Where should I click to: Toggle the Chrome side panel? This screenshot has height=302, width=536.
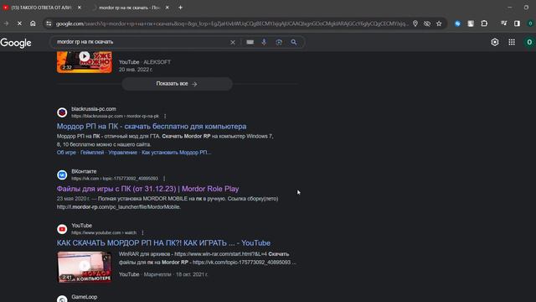pyautogui.click(x=517, y=23)
